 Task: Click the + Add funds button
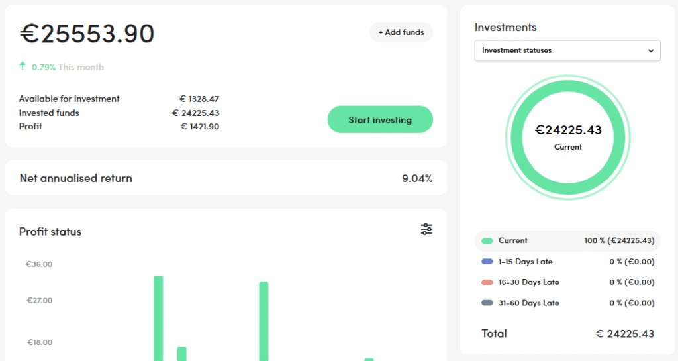(401, 32)
